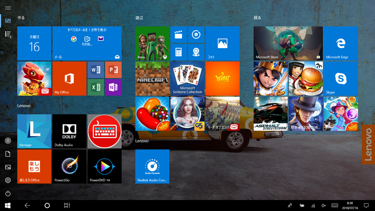This screenshot has width=375, height=211.
Task: Open the user account icon in sidebar
Action: (8, 141)
